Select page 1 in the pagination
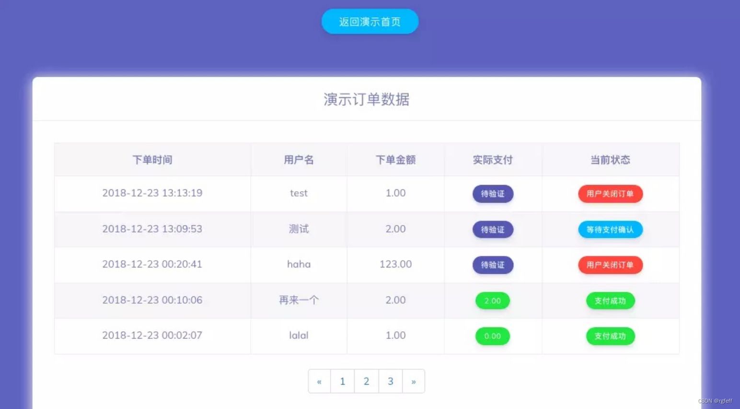Image resolution: width=740 pixels, height=409 pixels. [x=342, y=381]
